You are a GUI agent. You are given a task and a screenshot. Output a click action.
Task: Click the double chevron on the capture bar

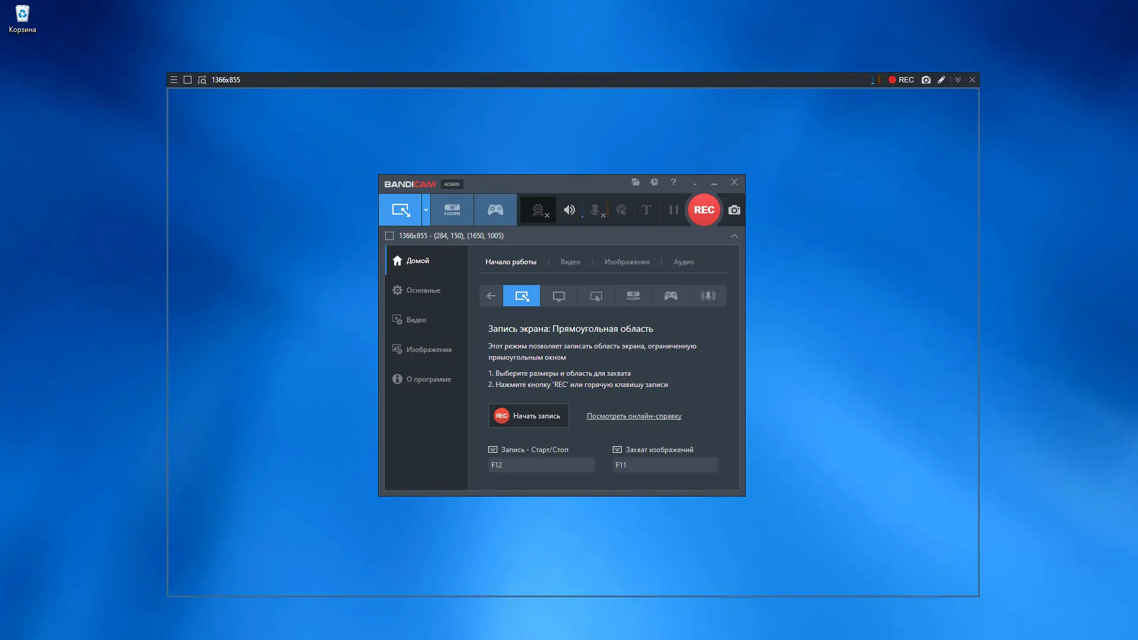[x=958, y=80]
